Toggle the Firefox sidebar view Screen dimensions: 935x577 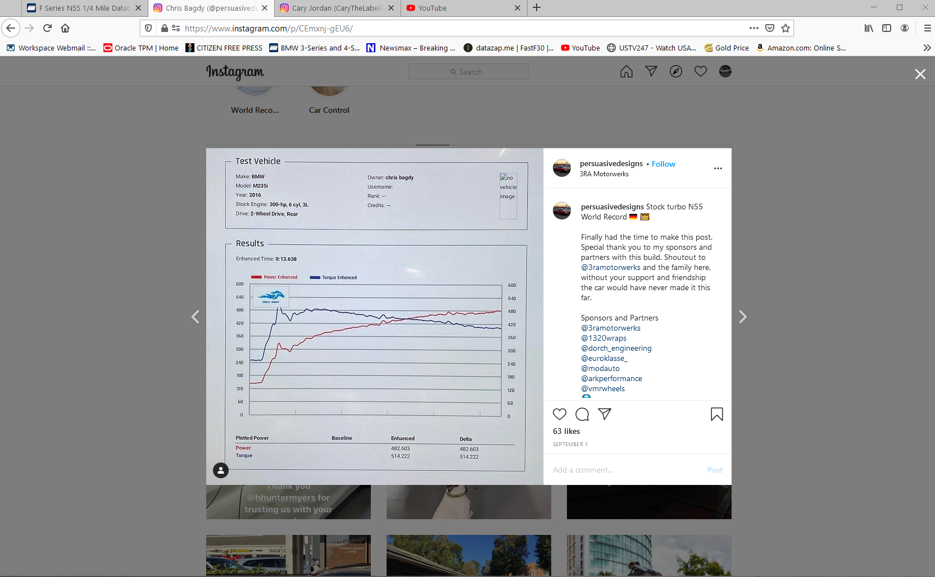[887, 28]
